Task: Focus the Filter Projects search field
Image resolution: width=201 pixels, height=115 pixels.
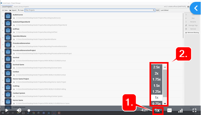Action: pos(90,10)
